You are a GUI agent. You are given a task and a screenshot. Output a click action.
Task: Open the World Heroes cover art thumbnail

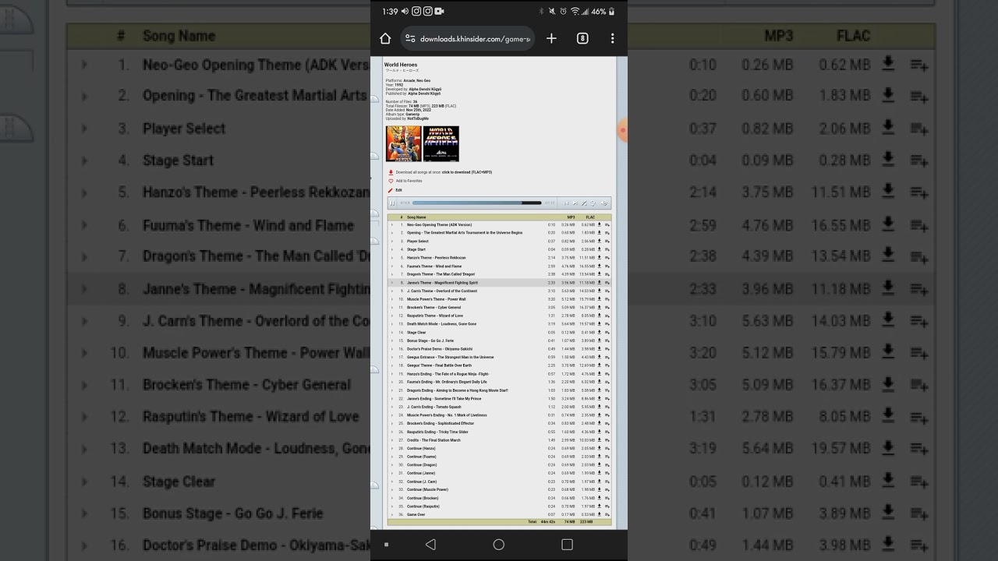[x=403, y=143]
